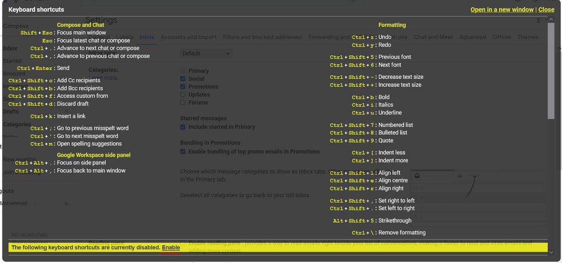Toggle the Promotions category checkbox
This screenshot has height=263, width=562.
tap(183, 87)
